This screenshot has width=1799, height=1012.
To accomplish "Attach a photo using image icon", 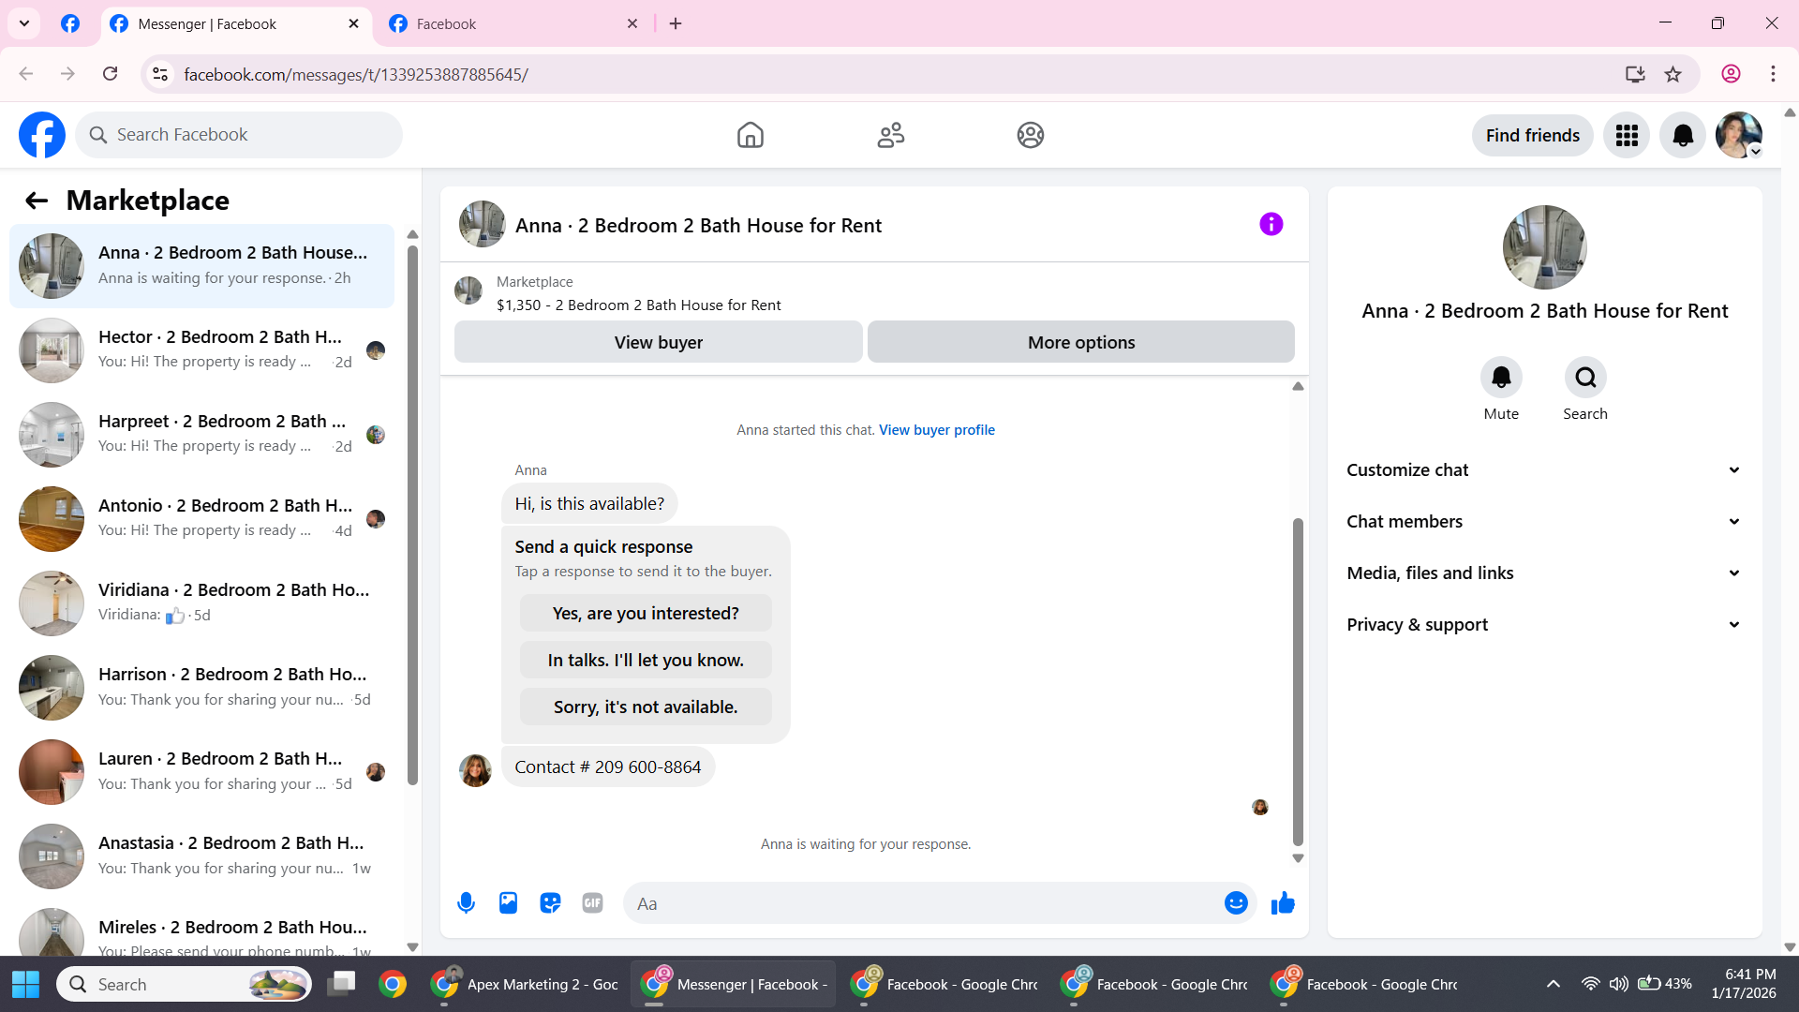I will pyautogui.click(x=508, y=903).
